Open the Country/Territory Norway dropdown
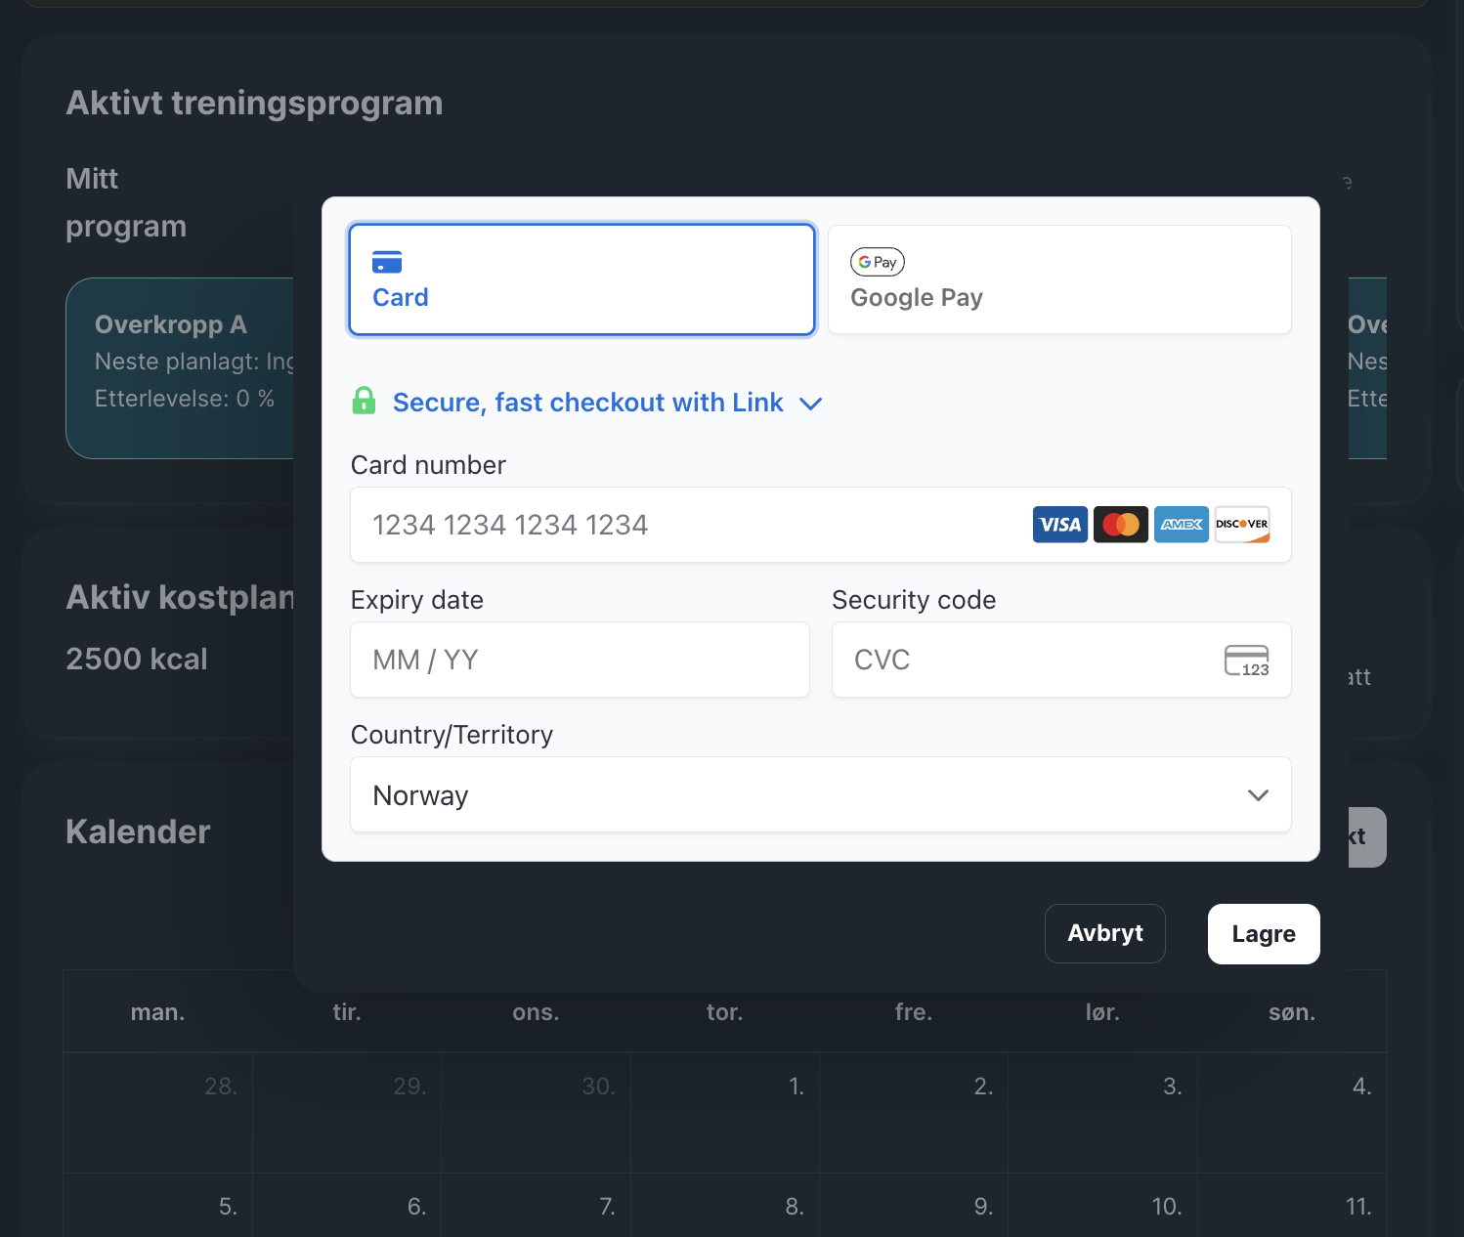This screenshot has height=1237, width=1464. 821,794
